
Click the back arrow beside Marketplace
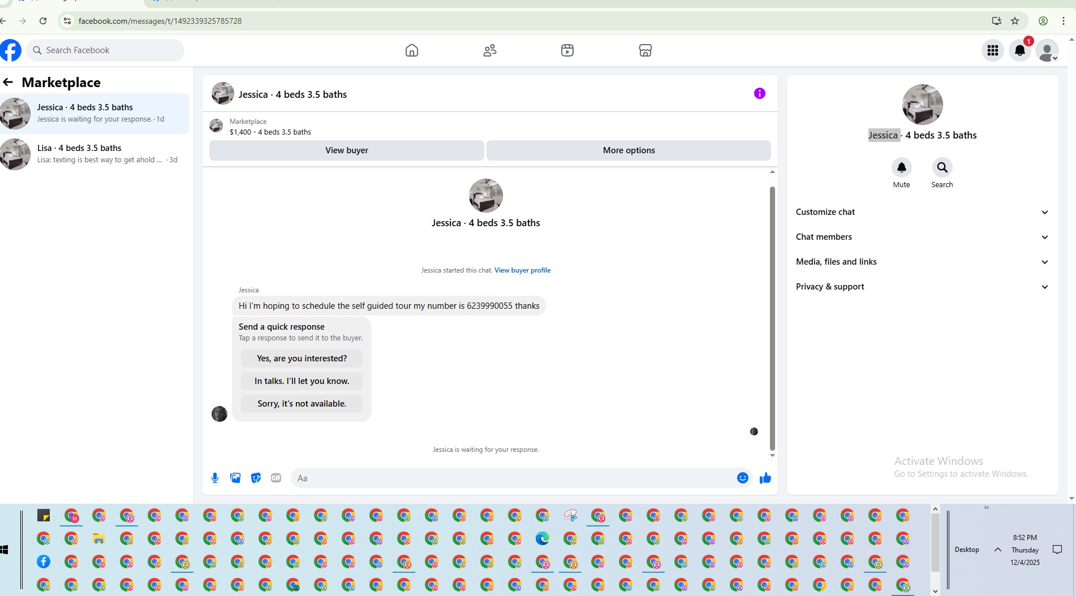[8, 82]
